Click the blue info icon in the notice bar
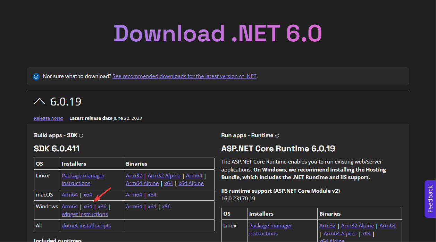The width and height of the screenshot is (436, 242). point(36,76)
